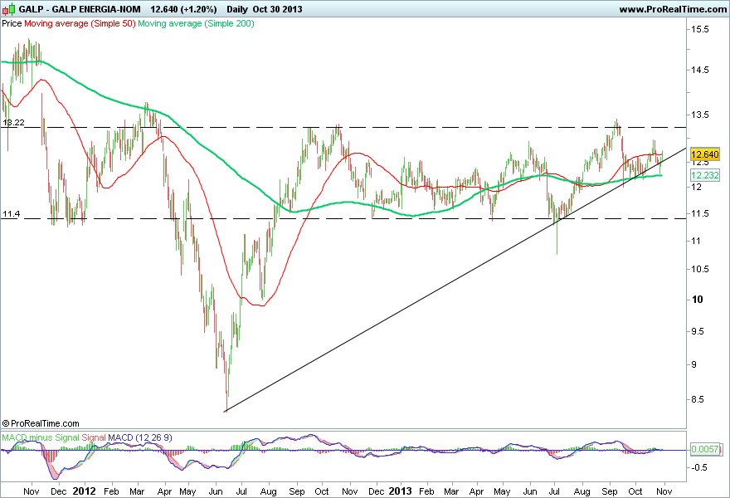730x498 pixels.
Task: Select the MACD minus Signal legend label
Action: (41, 437)
